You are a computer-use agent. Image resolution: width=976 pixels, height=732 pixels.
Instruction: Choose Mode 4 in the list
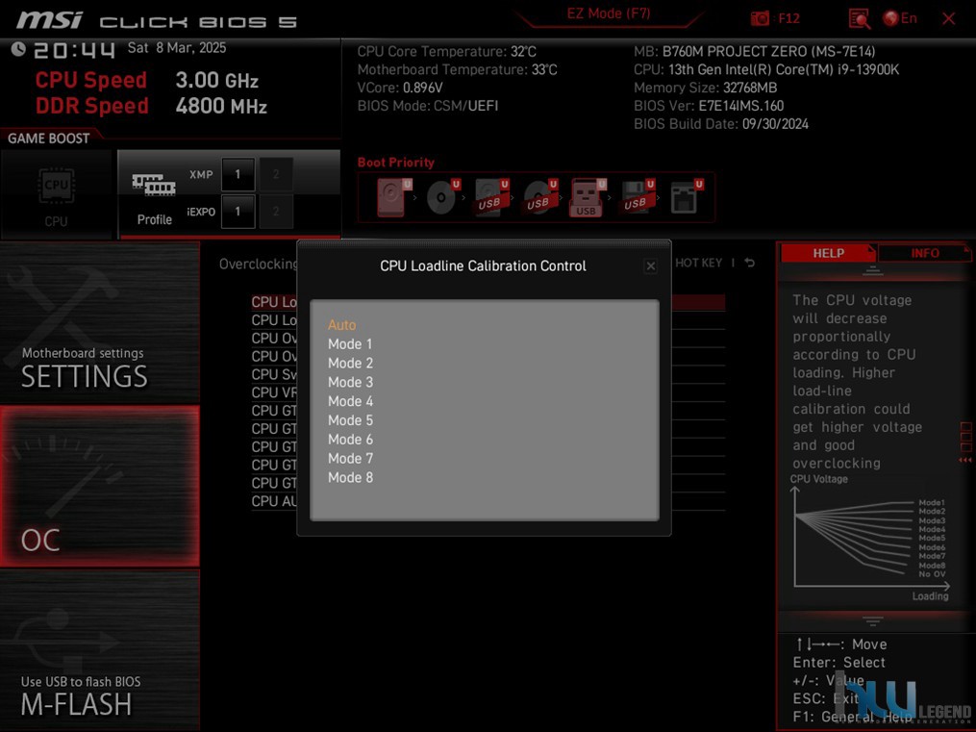(350, 401)
